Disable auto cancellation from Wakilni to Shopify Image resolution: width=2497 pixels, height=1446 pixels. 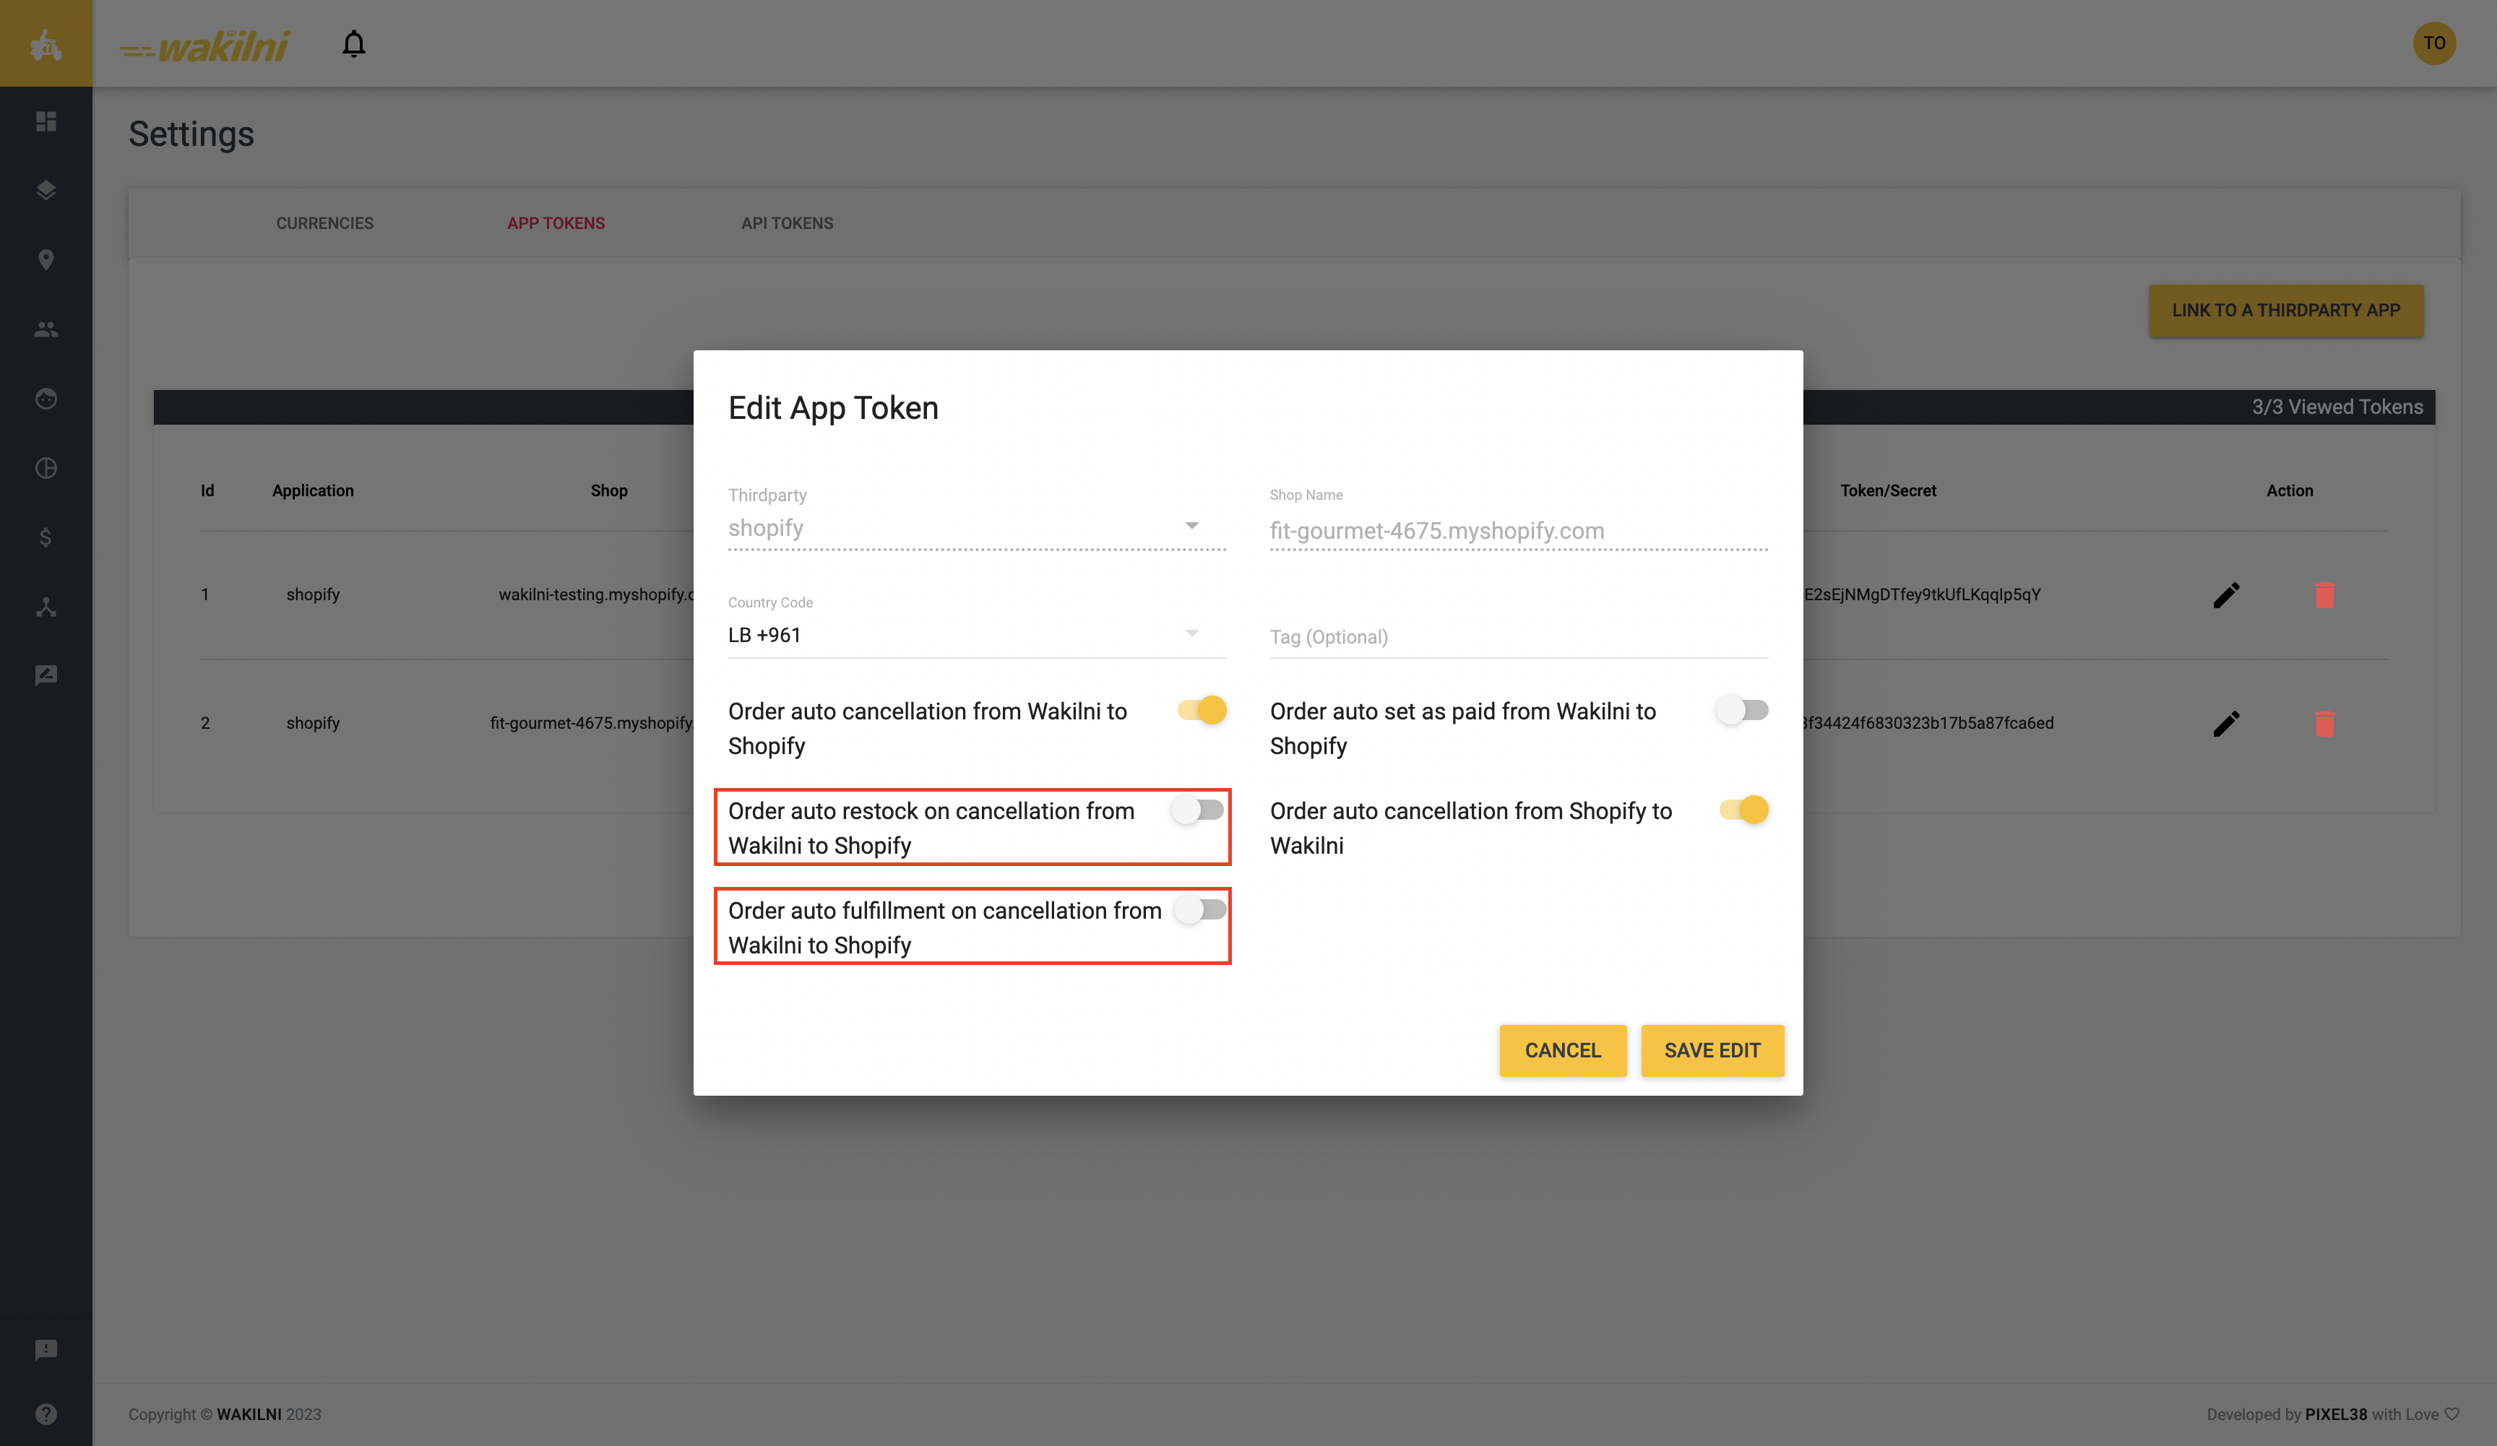click(1202, 710)
